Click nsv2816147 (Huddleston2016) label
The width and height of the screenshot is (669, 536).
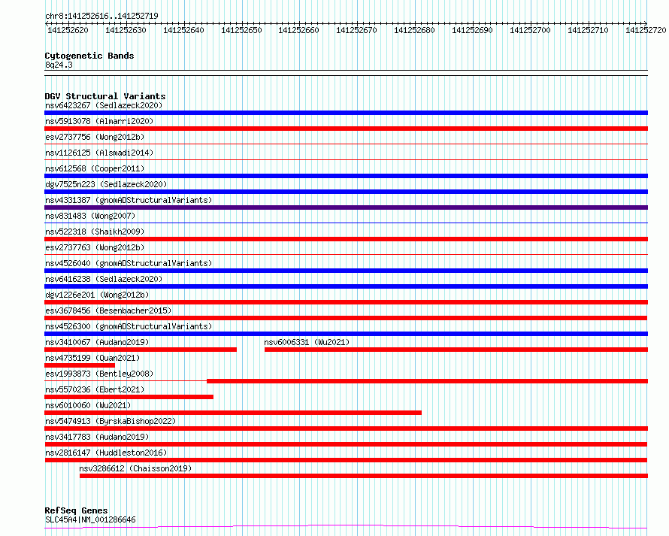106,453
